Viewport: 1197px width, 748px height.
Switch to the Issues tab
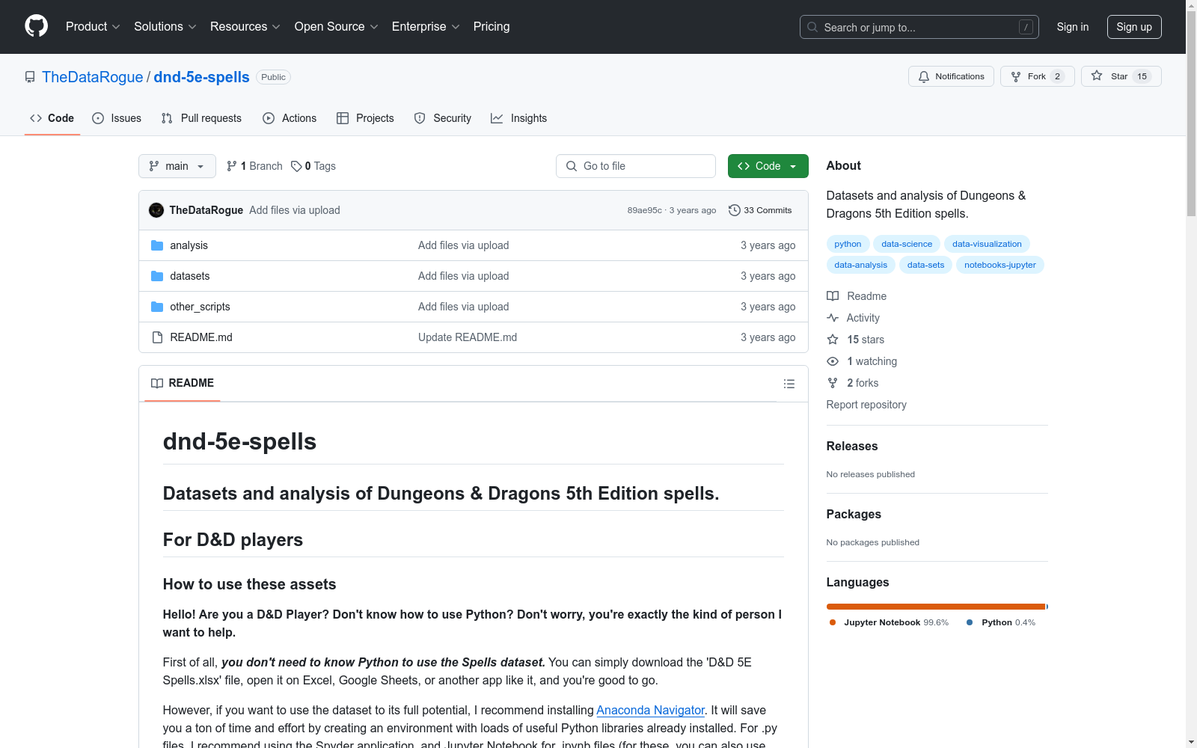click(117, 118)
